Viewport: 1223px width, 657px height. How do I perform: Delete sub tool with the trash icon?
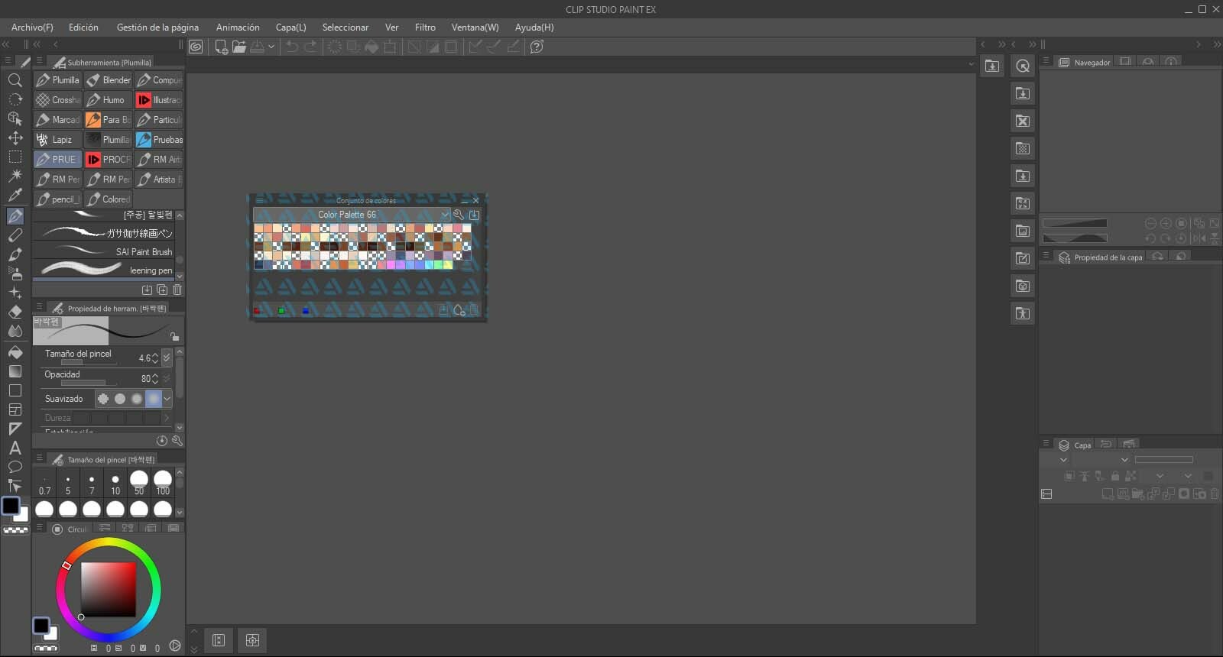pyautogui.click(x=177, y=290)
